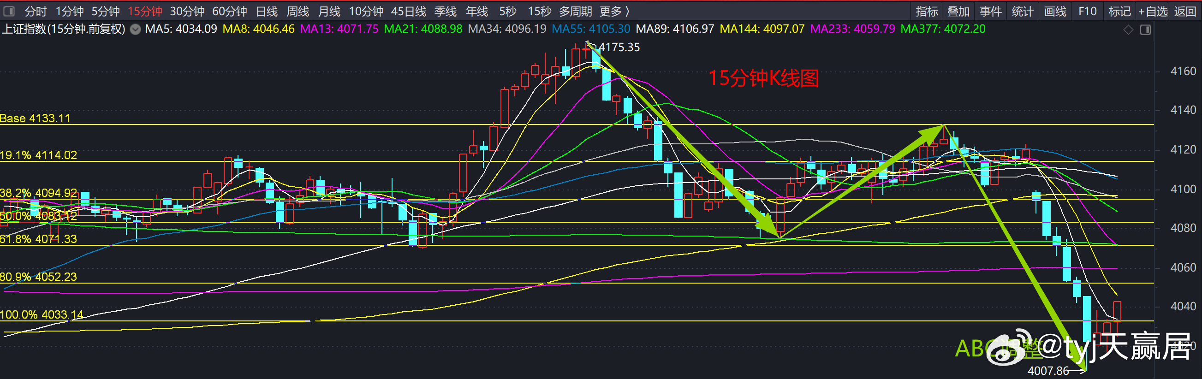Select the 30分钟 period tab
Viewport: 1202px width, 379px height.
point(187,11)
